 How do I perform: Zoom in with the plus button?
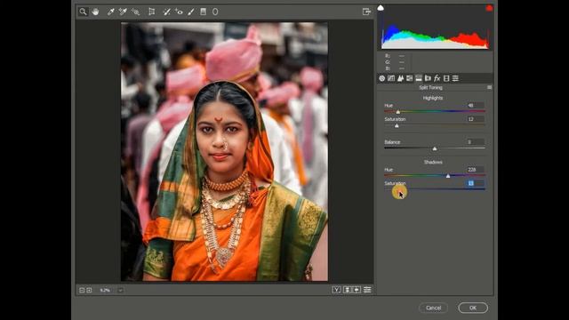[89, 291]
